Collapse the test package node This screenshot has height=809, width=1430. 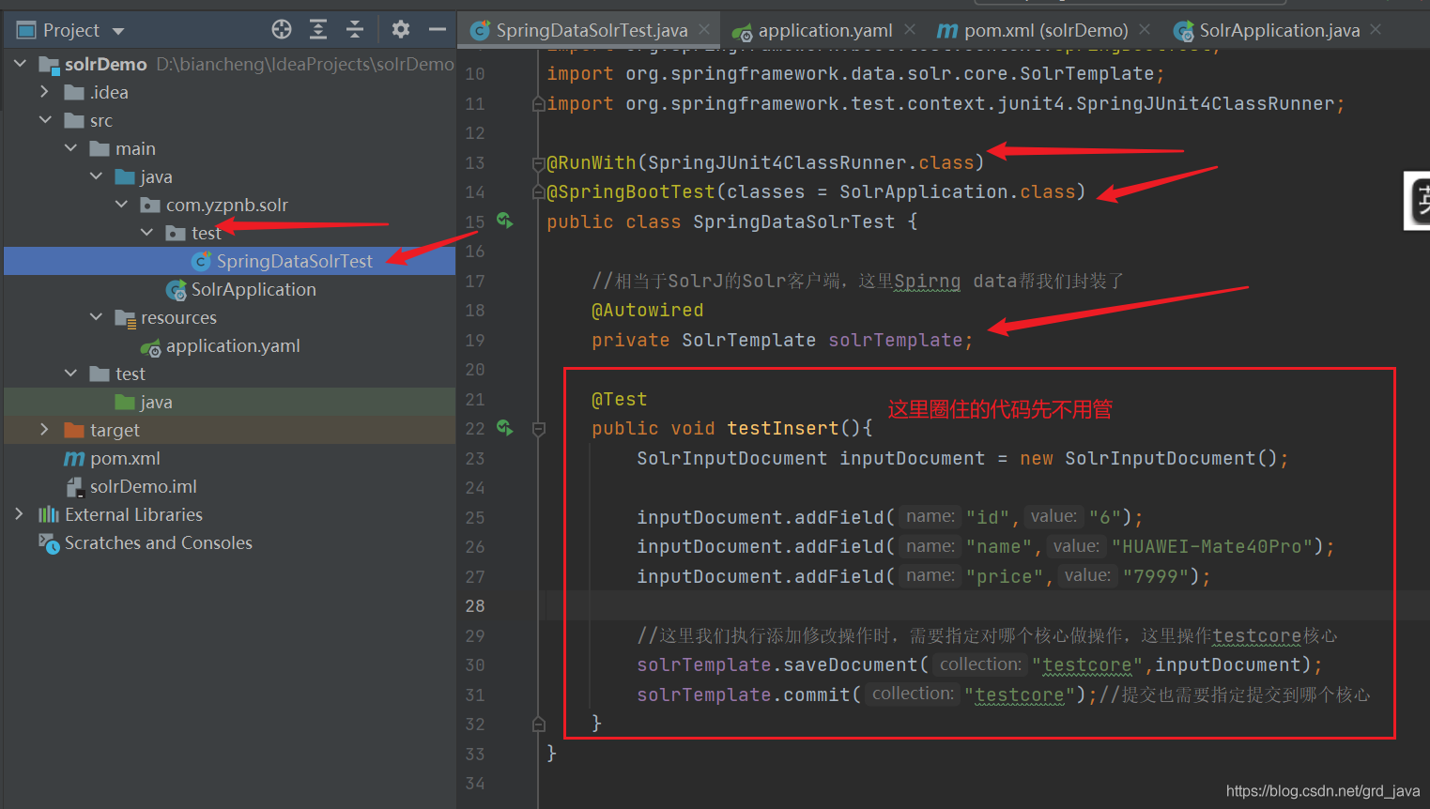point(146,233)
